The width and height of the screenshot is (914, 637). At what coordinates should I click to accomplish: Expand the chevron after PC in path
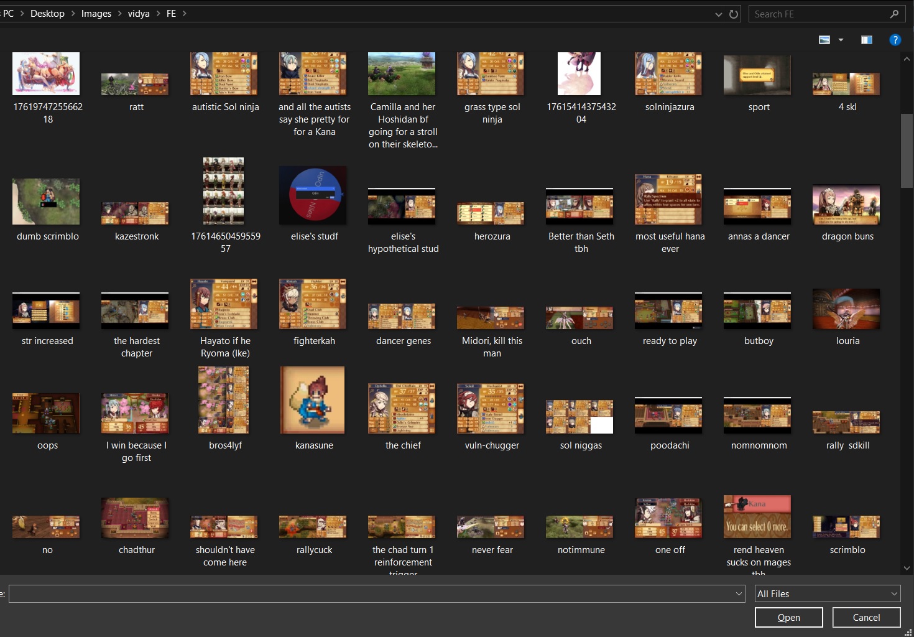22,14
